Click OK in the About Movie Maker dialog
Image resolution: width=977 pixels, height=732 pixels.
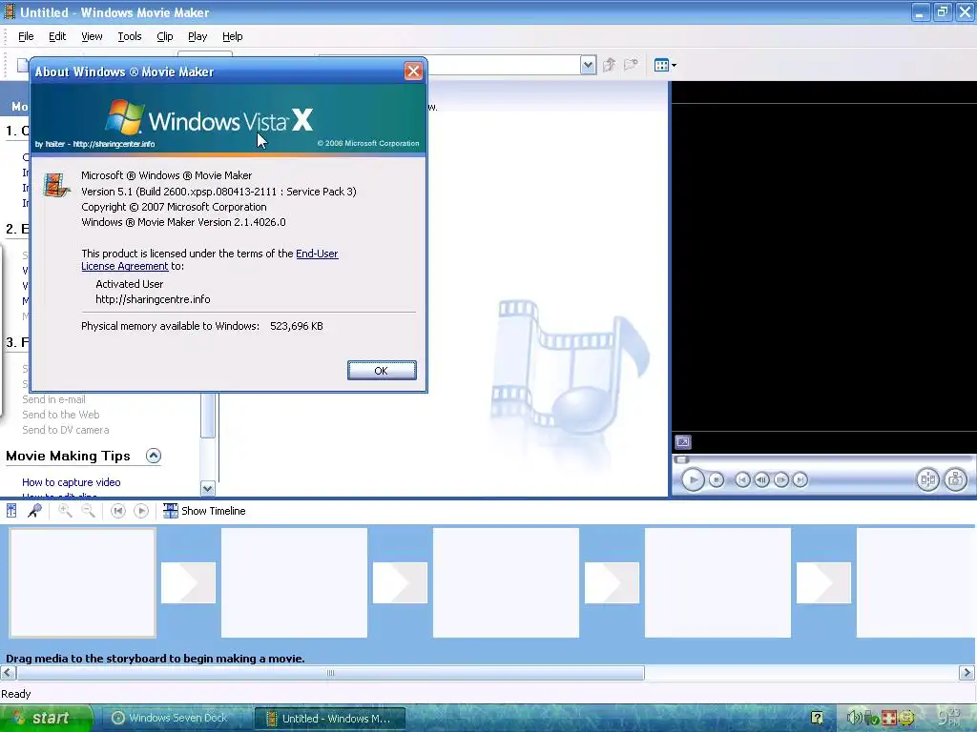click(382, 371)
